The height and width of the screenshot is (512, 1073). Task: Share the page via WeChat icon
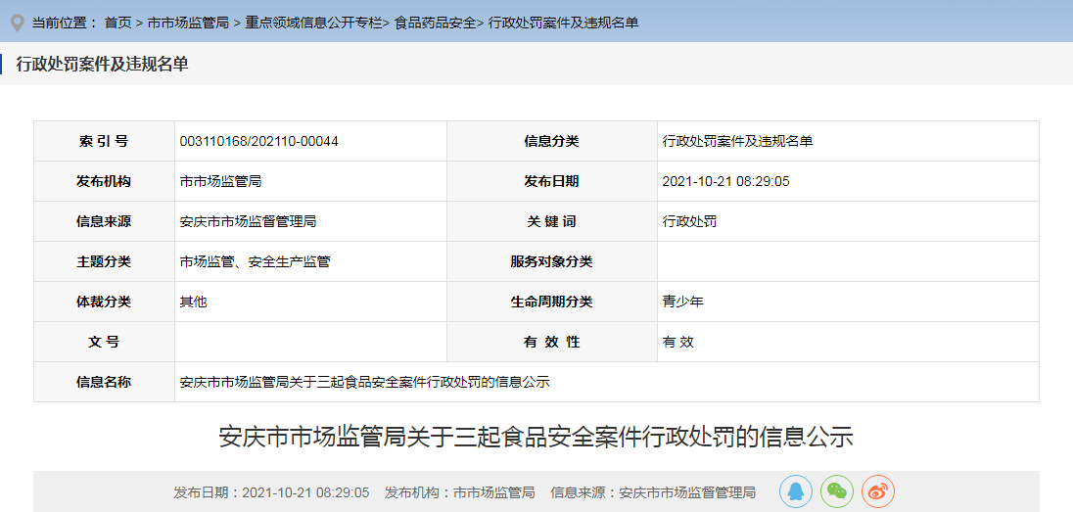pyautogui.click(x=837, y=491)
